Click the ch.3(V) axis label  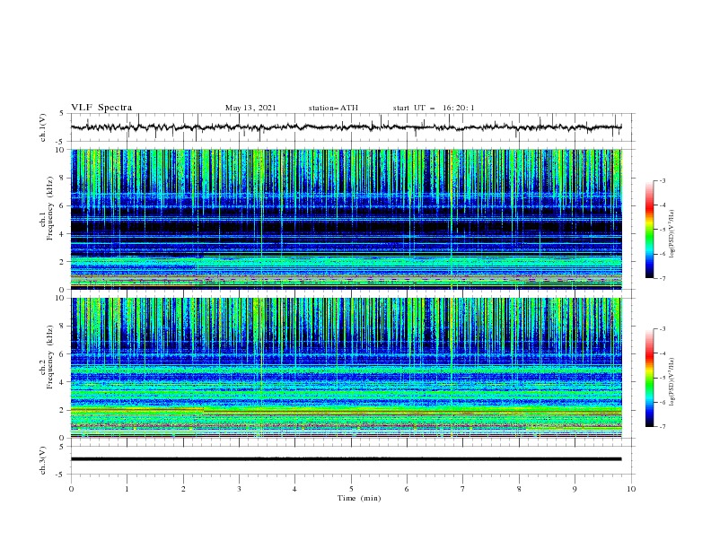coord(43,460)
